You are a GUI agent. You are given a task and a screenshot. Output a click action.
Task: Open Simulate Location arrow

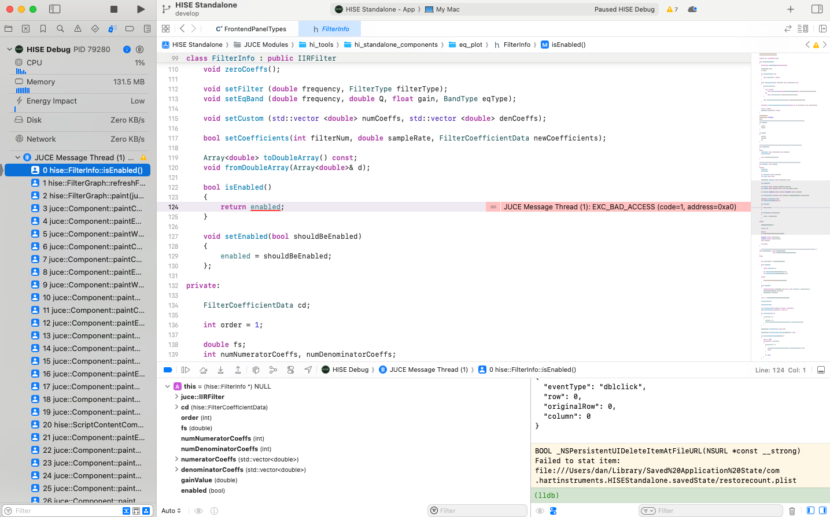[x=308, y=370]
